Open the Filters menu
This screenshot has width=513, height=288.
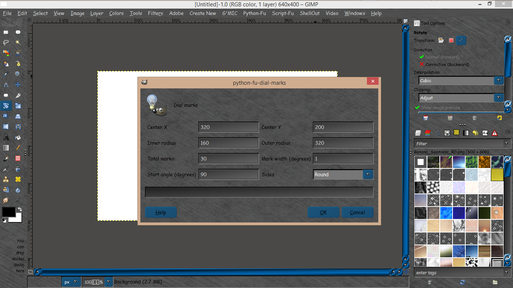click(x=155, y=13)
